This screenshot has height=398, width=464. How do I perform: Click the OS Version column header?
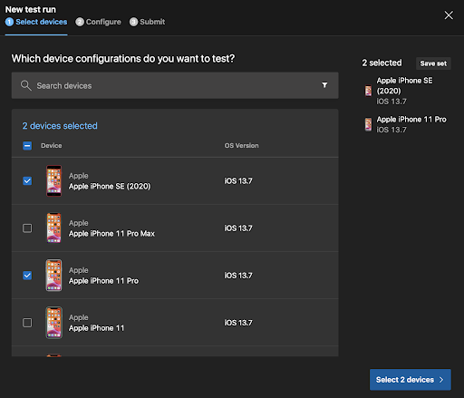coord(241,146)
